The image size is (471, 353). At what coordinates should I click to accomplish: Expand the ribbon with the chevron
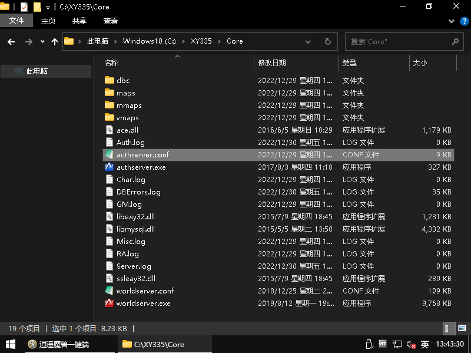pyautogui.click(x=451, y=21)
